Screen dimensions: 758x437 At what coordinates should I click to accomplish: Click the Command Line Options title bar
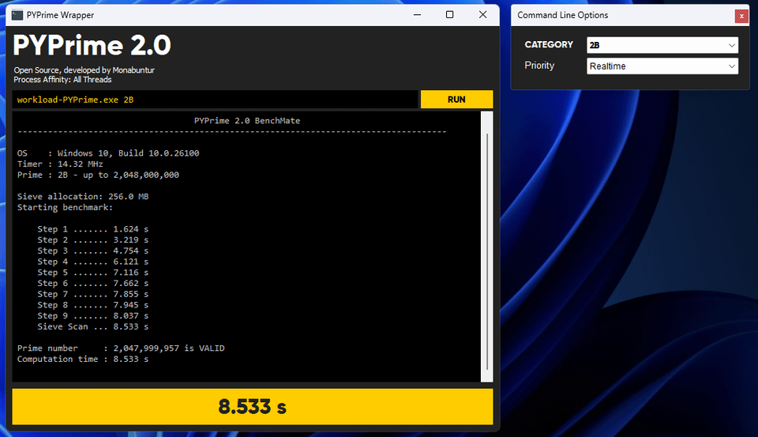[616, 15]
